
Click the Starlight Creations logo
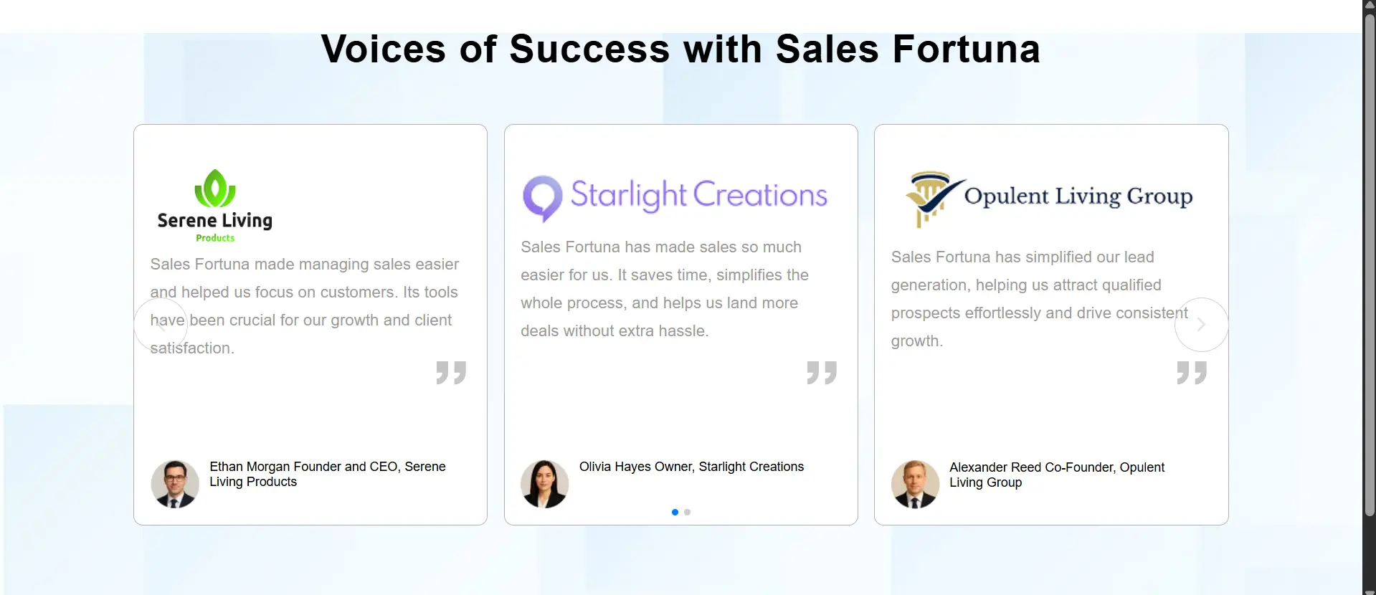(x=674, y=195)
